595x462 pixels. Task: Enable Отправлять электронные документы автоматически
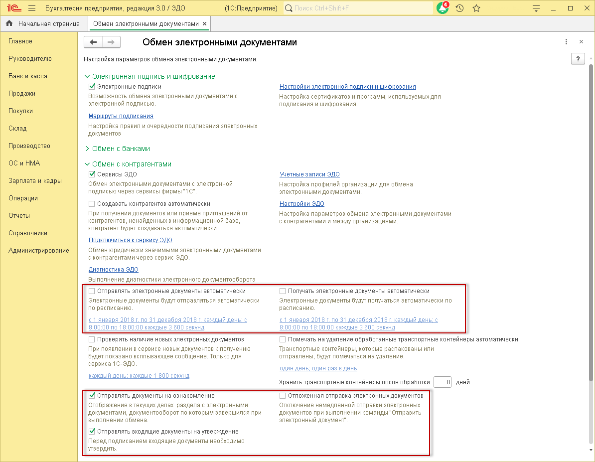pos(92,291)
